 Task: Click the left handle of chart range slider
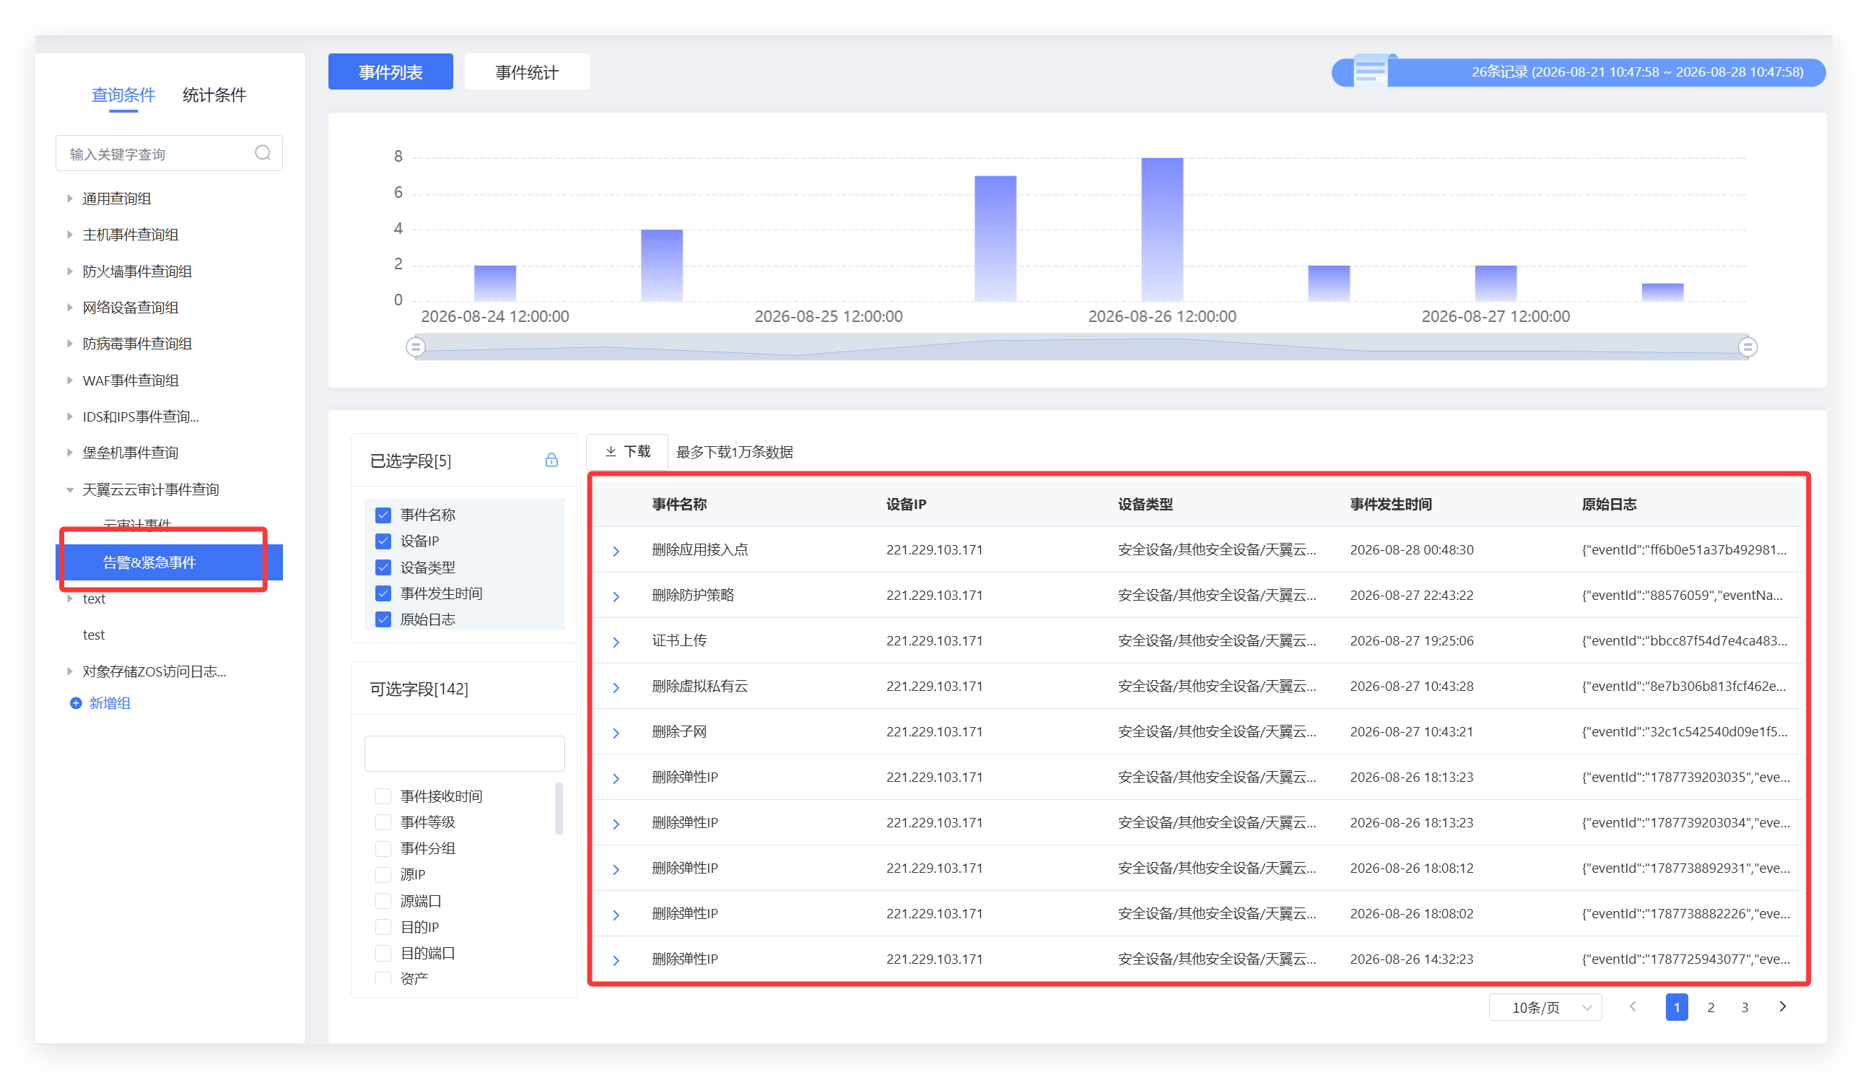tap(416, 347)
